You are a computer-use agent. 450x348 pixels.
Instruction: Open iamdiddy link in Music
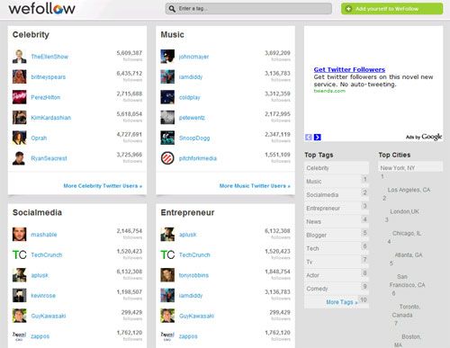pos(191,77)
